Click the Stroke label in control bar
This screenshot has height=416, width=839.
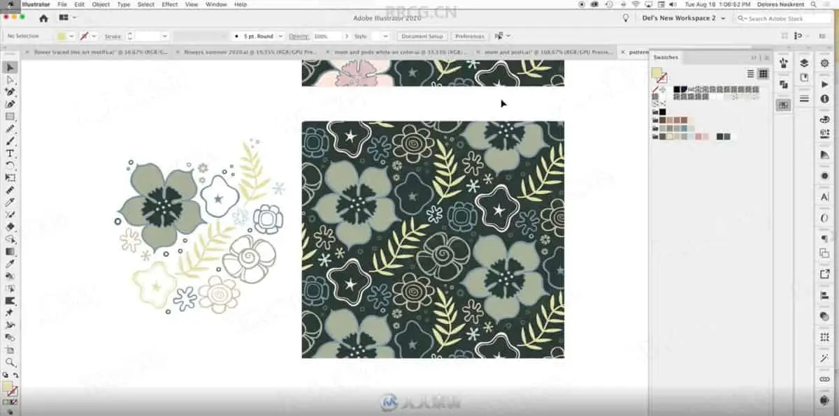113,36
